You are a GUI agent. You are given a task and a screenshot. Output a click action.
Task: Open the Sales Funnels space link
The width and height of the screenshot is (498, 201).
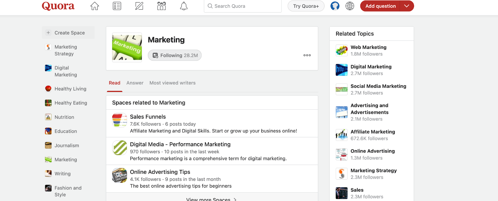coord(148,117)
